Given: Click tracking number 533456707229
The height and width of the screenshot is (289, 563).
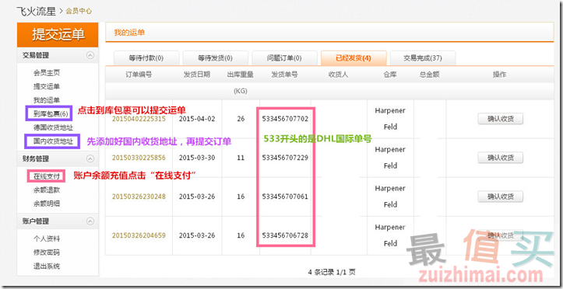Looking at the screenshot, I should pos(285,158).
